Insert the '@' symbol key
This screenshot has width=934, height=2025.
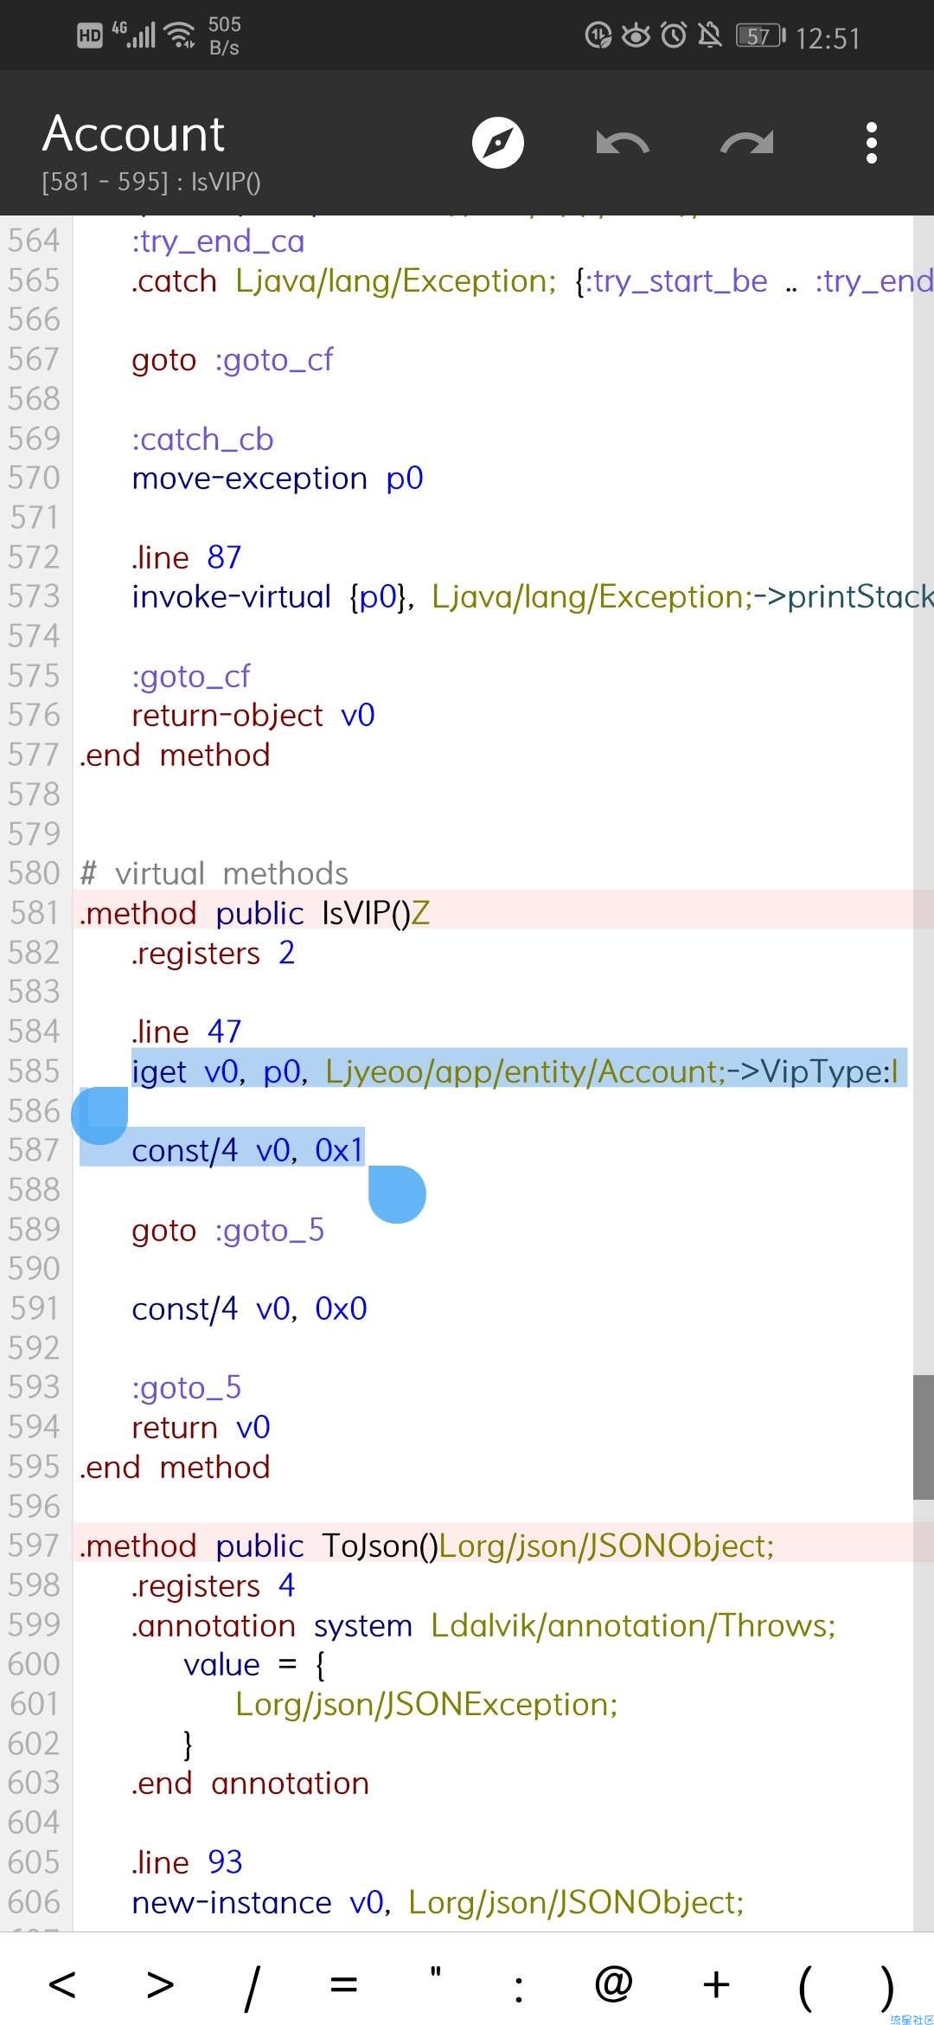click(613, 1983)
